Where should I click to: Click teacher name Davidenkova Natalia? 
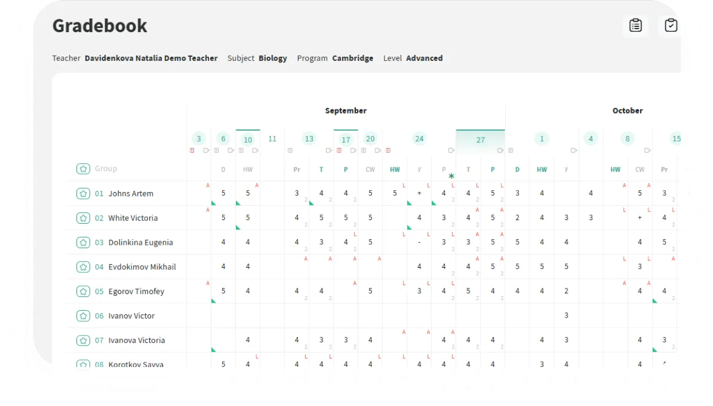[x=151, y=58]
